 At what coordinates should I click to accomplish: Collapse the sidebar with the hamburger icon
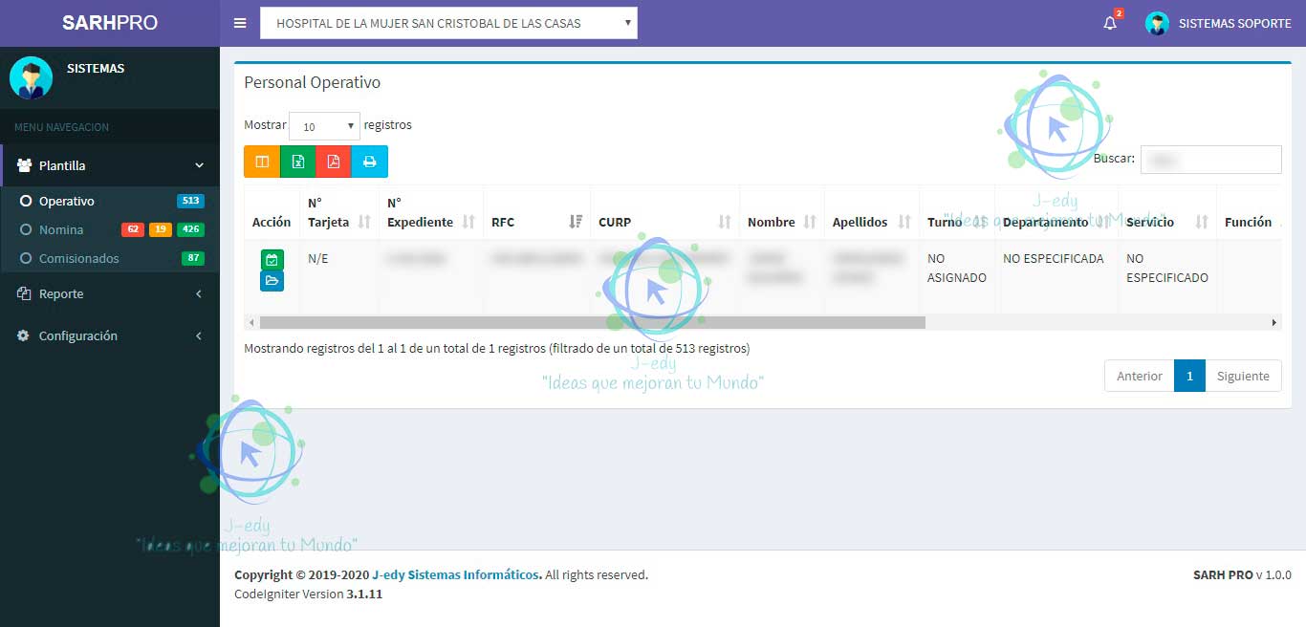pos(240,23)
